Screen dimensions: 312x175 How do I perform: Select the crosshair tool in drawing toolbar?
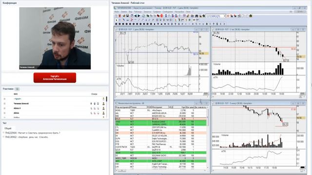[120, 20]
